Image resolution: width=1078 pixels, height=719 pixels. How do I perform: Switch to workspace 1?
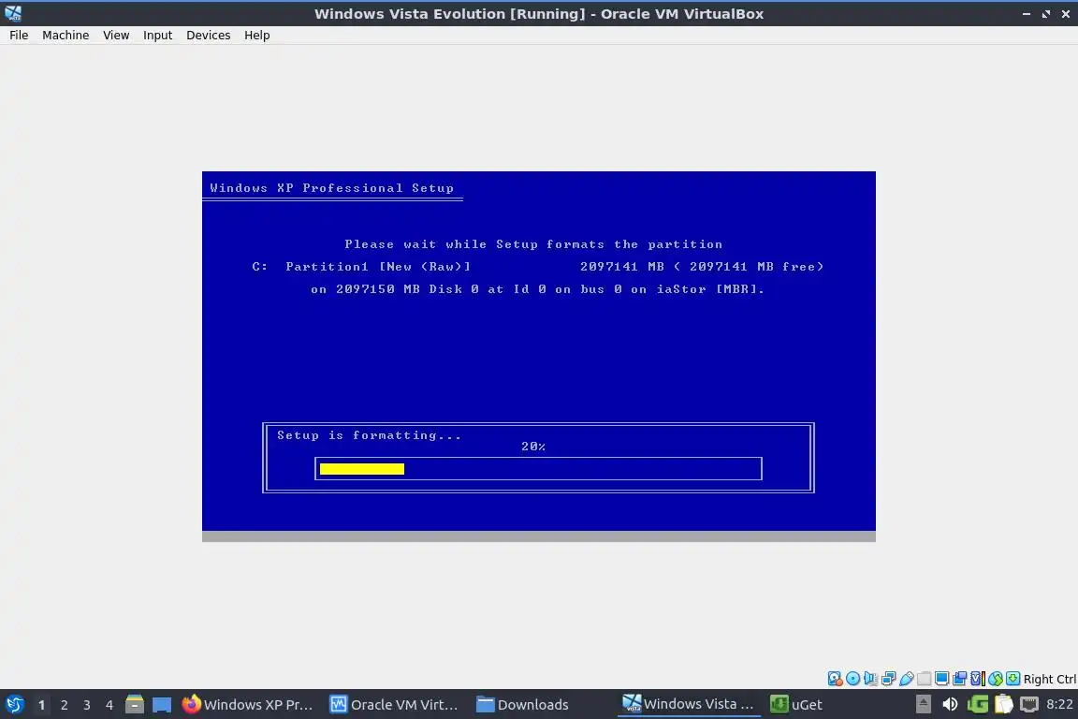click(41, 705)
